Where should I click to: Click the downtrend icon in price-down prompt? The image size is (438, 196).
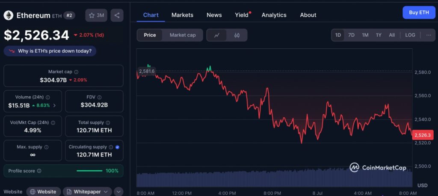pyautogui.click(x=12, y=51)
